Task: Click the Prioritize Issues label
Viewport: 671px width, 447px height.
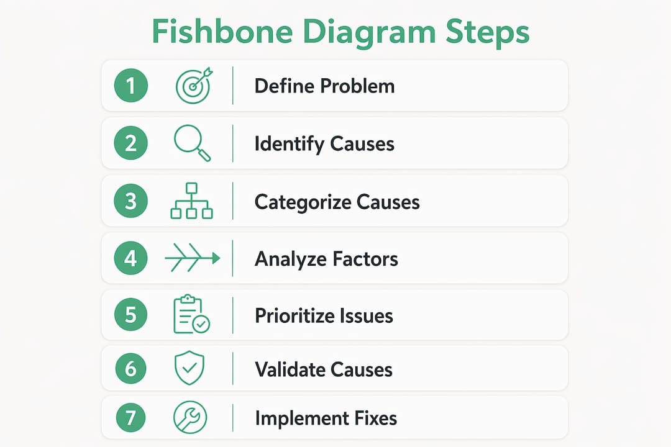Action: pos(324,315)
